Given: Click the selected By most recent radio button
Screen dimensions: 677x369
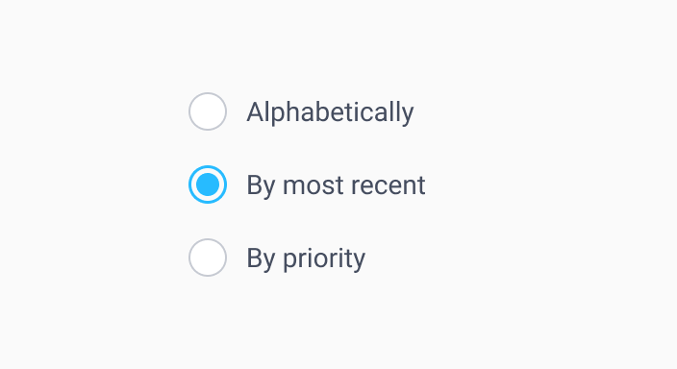Looking at the screenshot, I should click(208, 184).
